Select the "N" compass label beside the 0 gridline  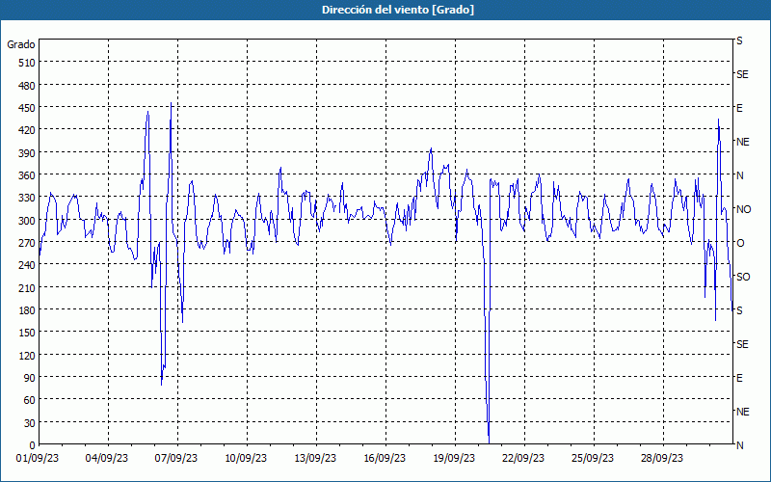[739, 445]
